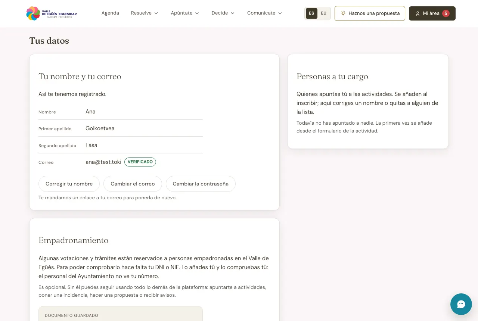This screenshot has height=321, width=478.
Task: Click the second surname Lasa
Action: [x=91, y=145]
